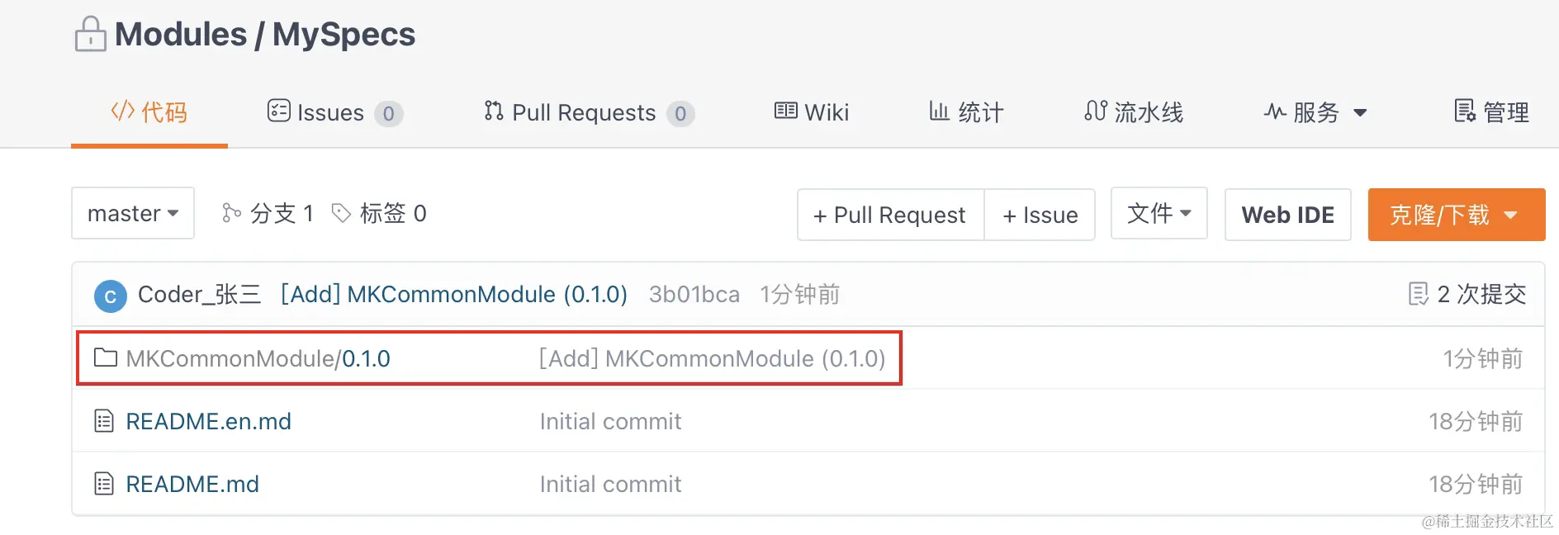The height and width of the screenshot is (535, 1559).
Task: Switch to the Issues tab
Action: point(334,112)
